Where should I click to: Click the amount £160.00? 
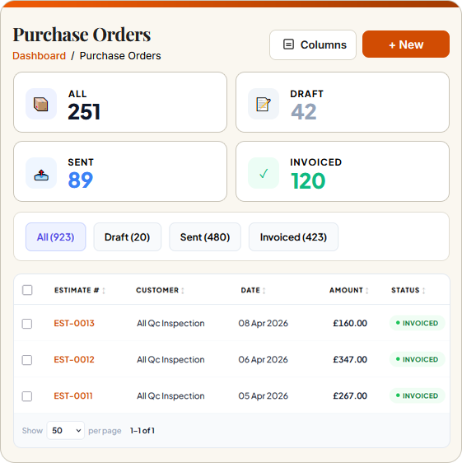350,323
